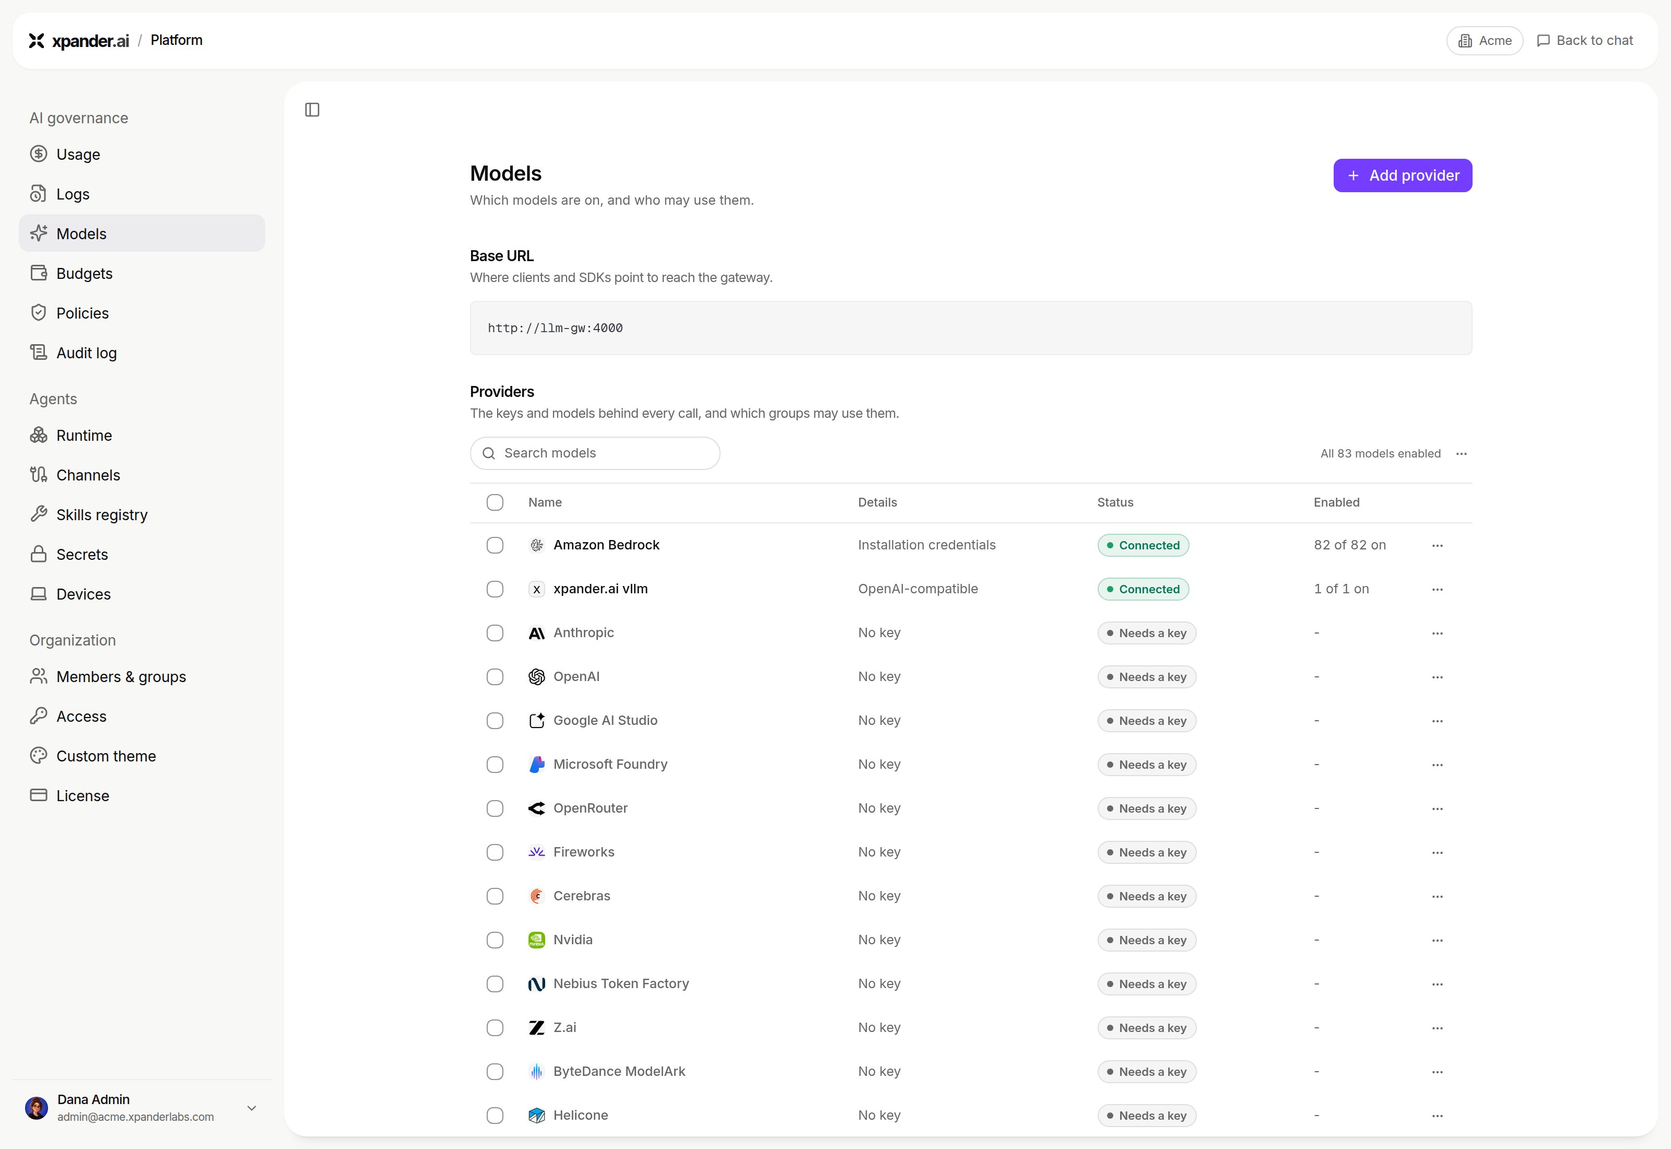The image size is (1671, 1149).
Task: Open Skills registry from the sidebar
Action: tap(142, 515)
